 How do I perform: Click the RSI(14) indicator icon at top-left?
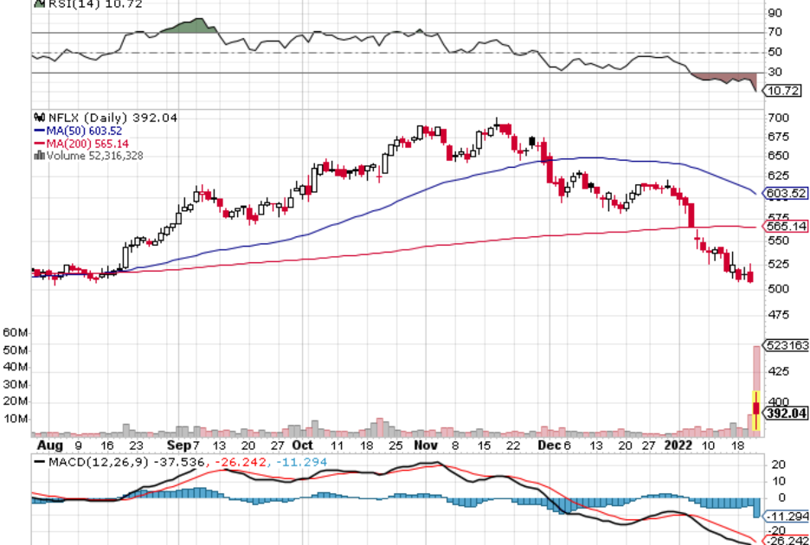pos(37,3)
